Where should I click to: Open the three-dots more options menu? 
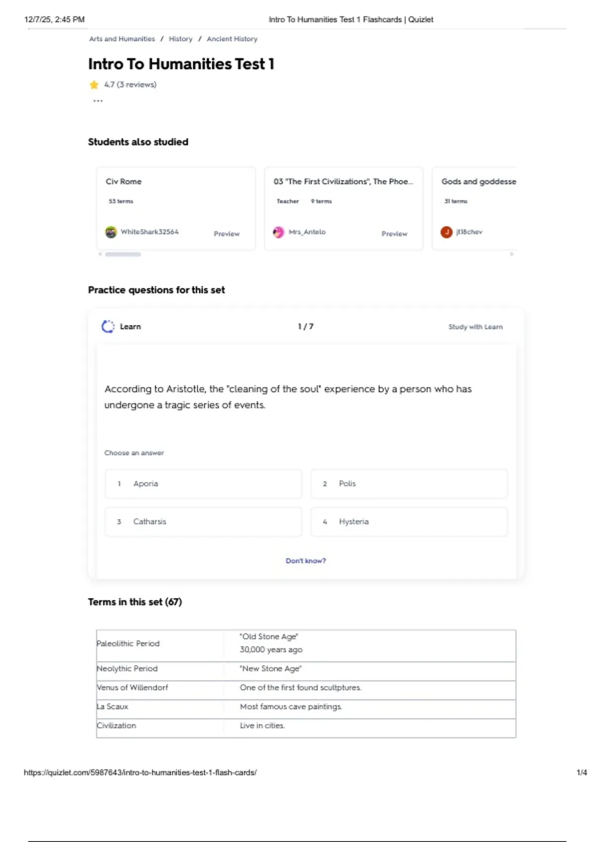click(98, 101)
